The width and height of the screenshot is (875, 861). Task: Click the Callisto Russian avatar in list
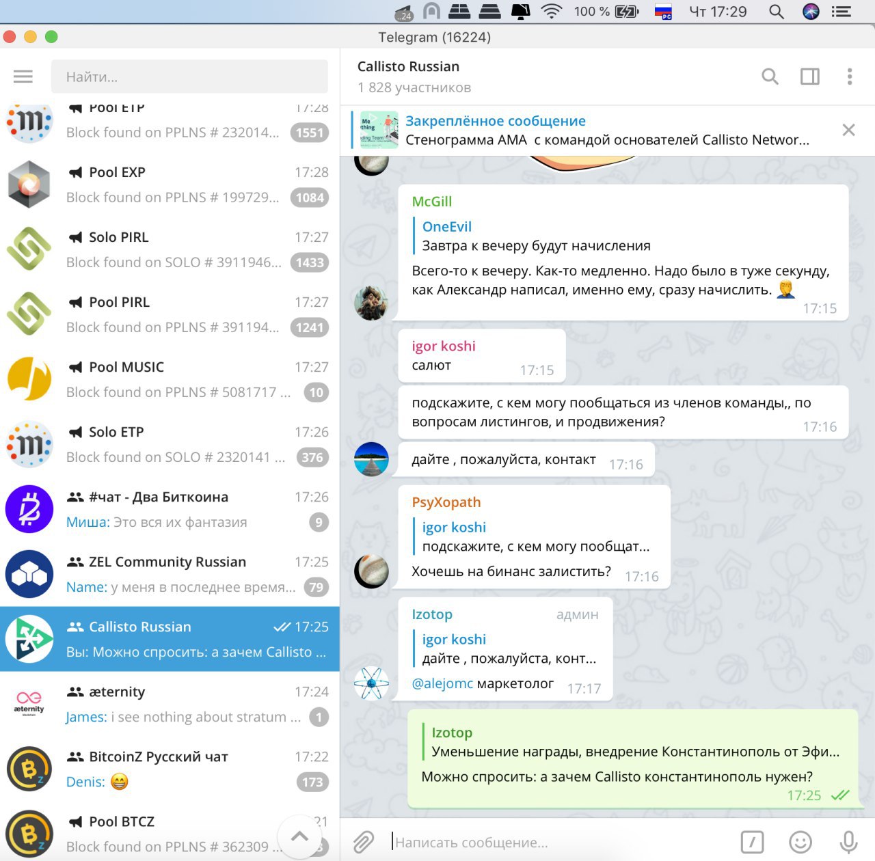[29, 639]
